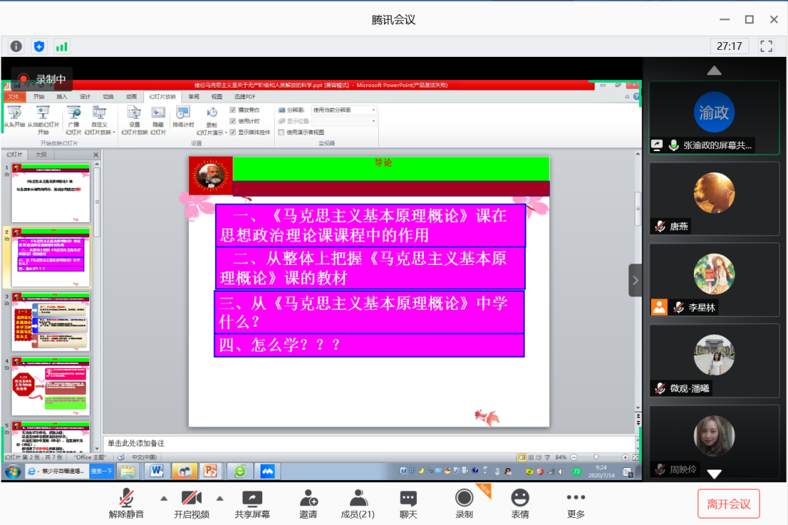Viewport: 788px width, 525px height.
Task: Open 录制幻灯片演示 dropdown
Action: (x=212, y=120)
